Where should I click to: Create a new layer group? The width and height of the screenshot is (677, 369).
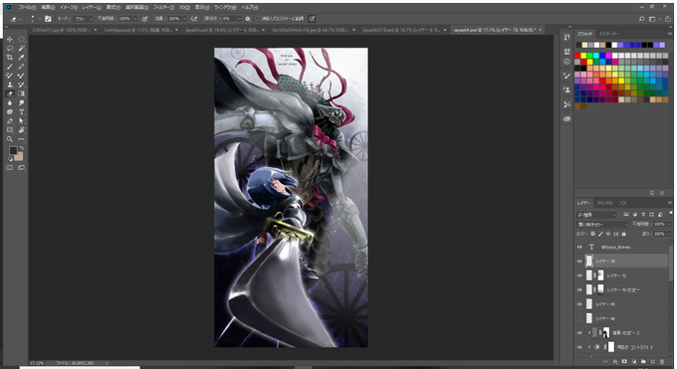643,361
